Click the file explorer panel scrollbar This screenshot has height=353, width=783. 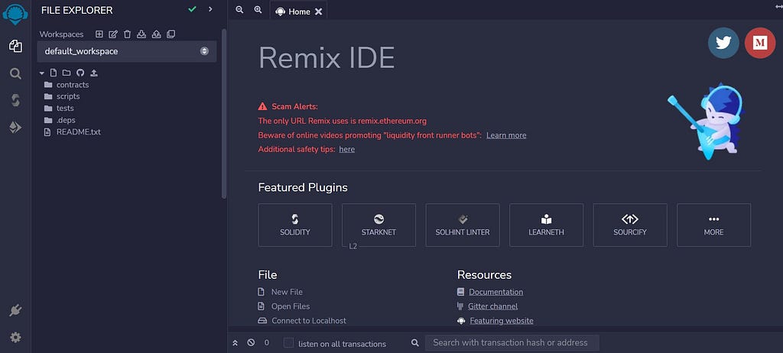pos(224,114)
